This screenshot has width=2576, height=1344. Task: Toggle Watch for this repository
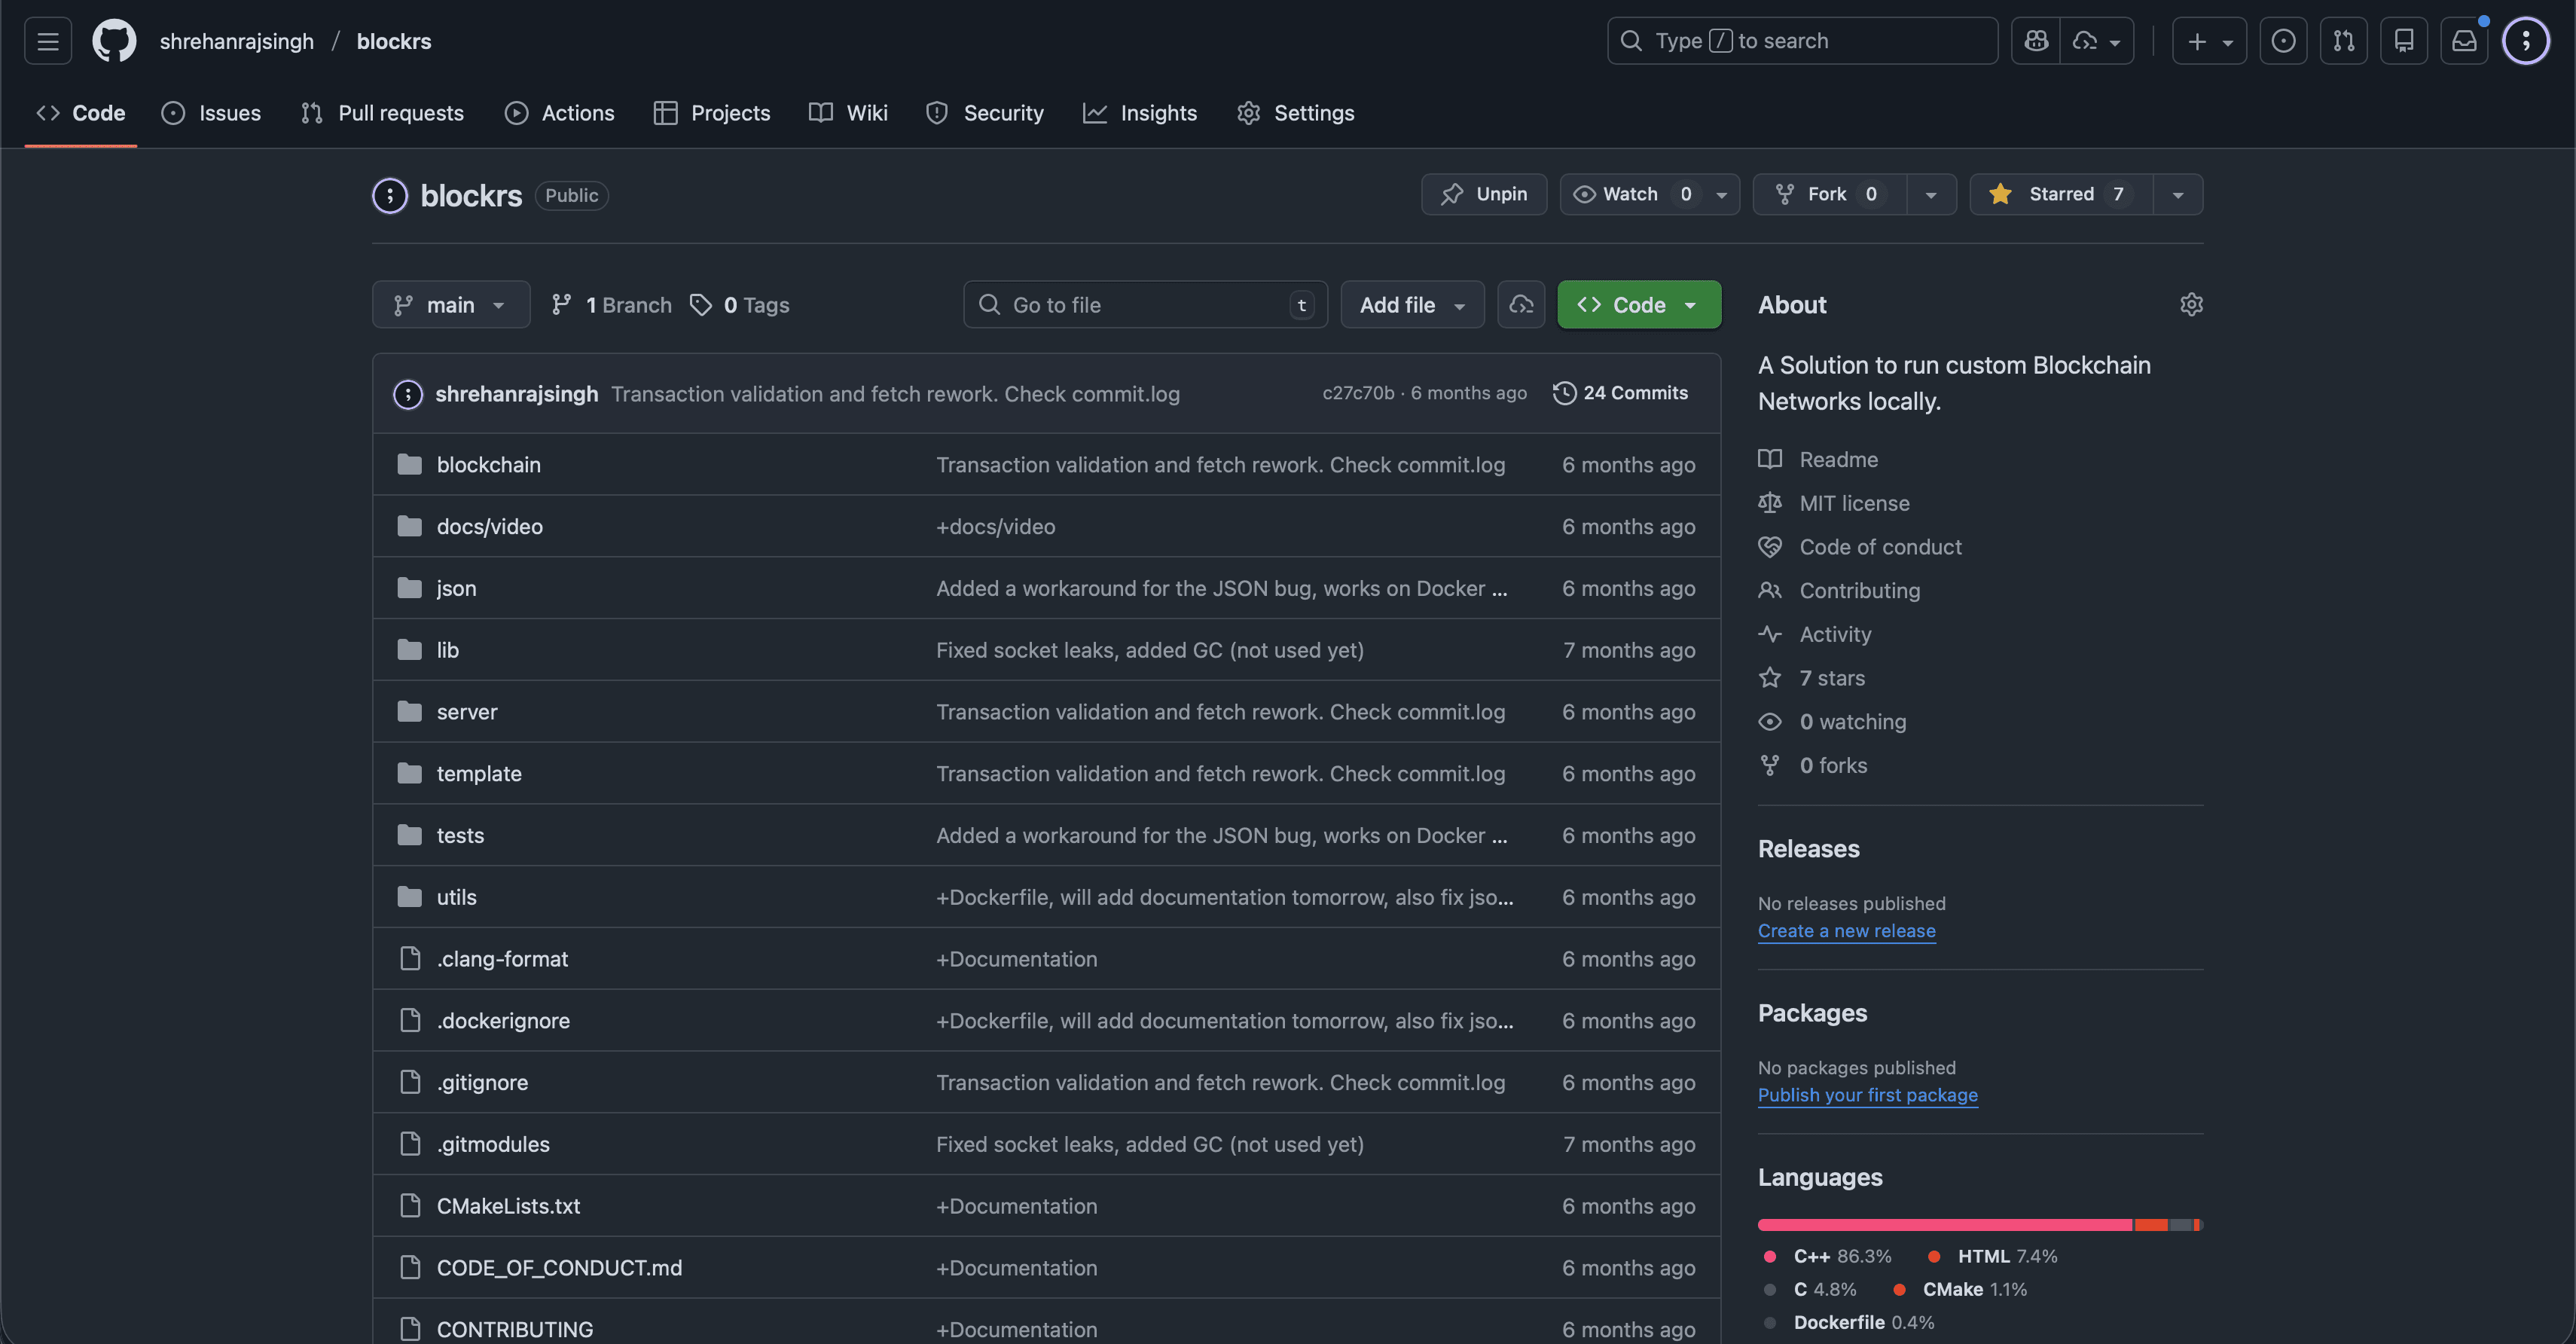point(1630,194)
